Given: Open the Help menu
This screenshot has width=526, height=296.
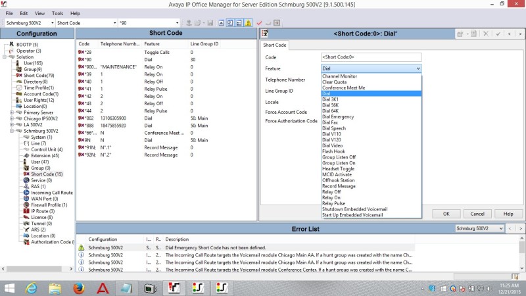Looking at the screenshot, I should point(75,13).
